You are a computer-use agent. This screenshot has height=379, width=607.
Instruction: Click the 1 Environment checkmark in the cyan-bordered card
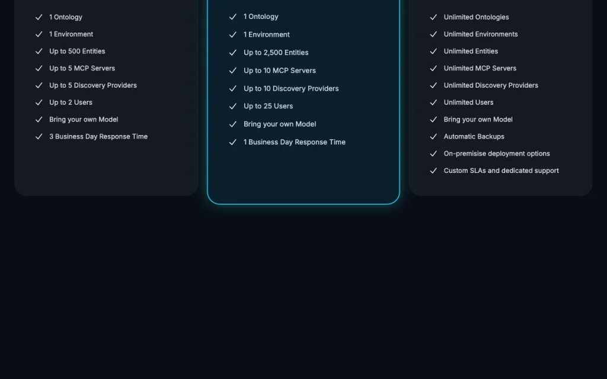point(232,35)
